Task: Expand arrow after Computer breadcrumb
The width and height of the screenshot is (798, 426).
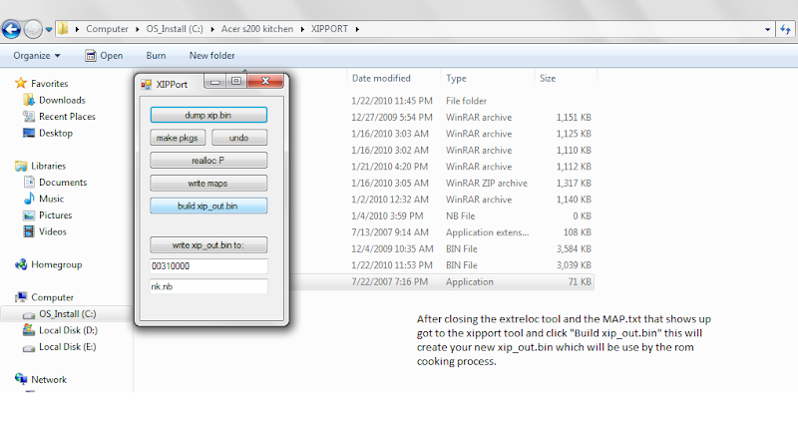Action: click(138, 29)
